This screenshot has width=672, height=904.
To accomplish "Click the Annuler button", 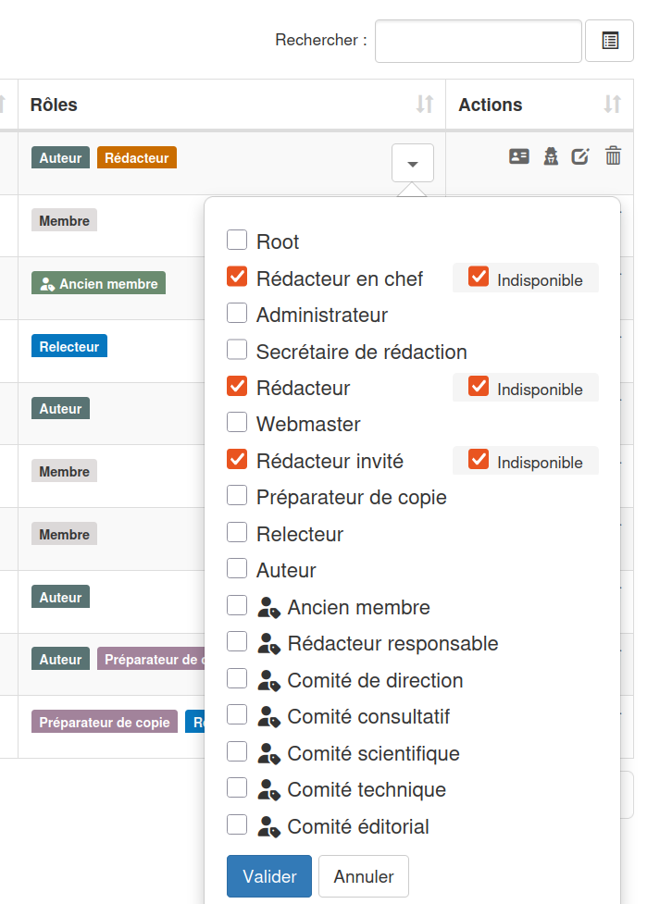I will pyautogui.click(x=363, y=875).
